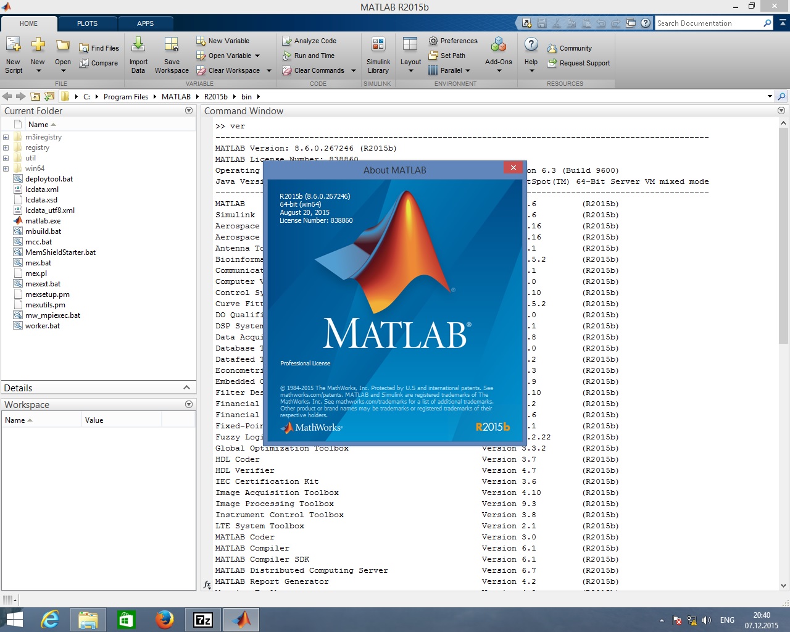Switch to the PLOTS tab
The height and width of the screenshot is (632, 790).
click(87, 23)
